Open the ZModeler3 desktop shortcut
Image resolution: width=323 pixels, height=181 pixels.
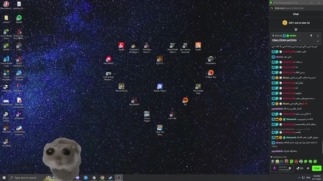pyautogui.click(x=19, y=88)
